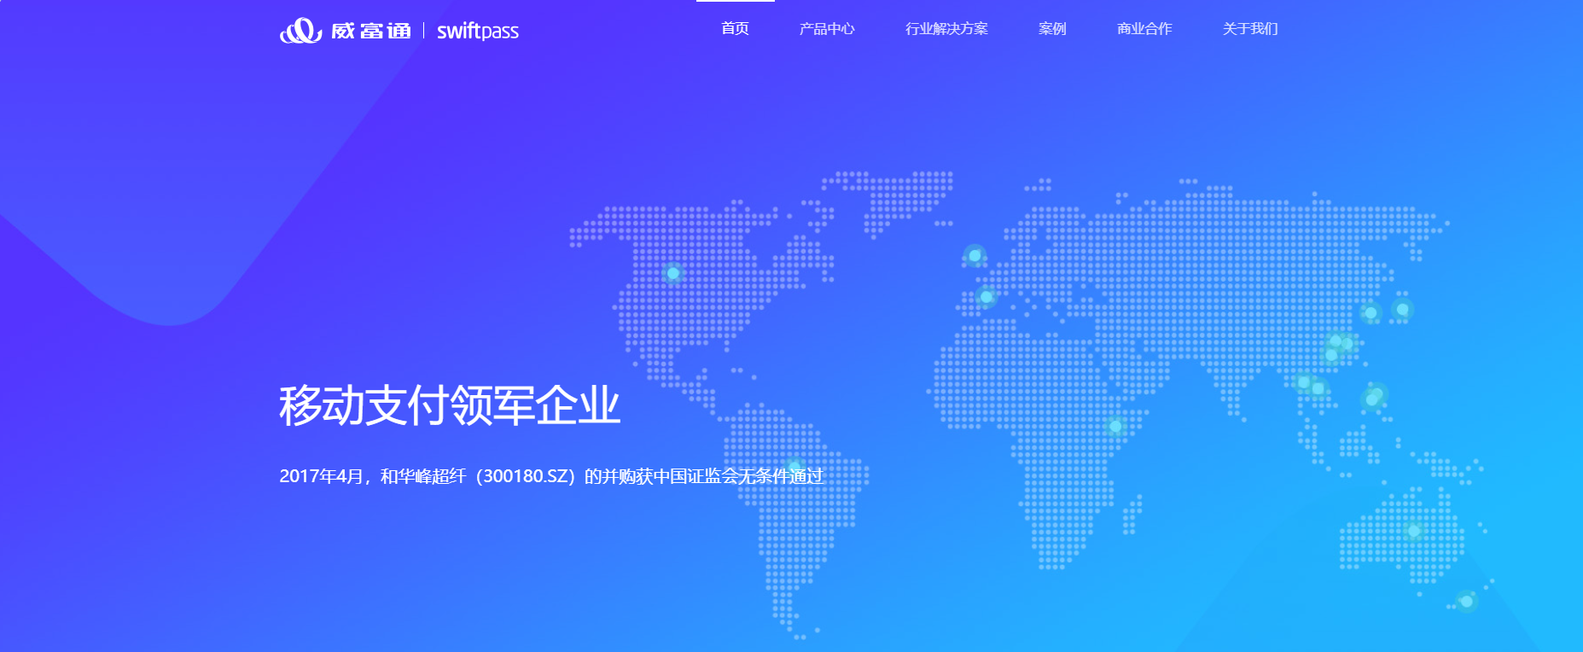Open the 首页 nav tab
Screen dimensions: 1583x652
tap(735, 29)
